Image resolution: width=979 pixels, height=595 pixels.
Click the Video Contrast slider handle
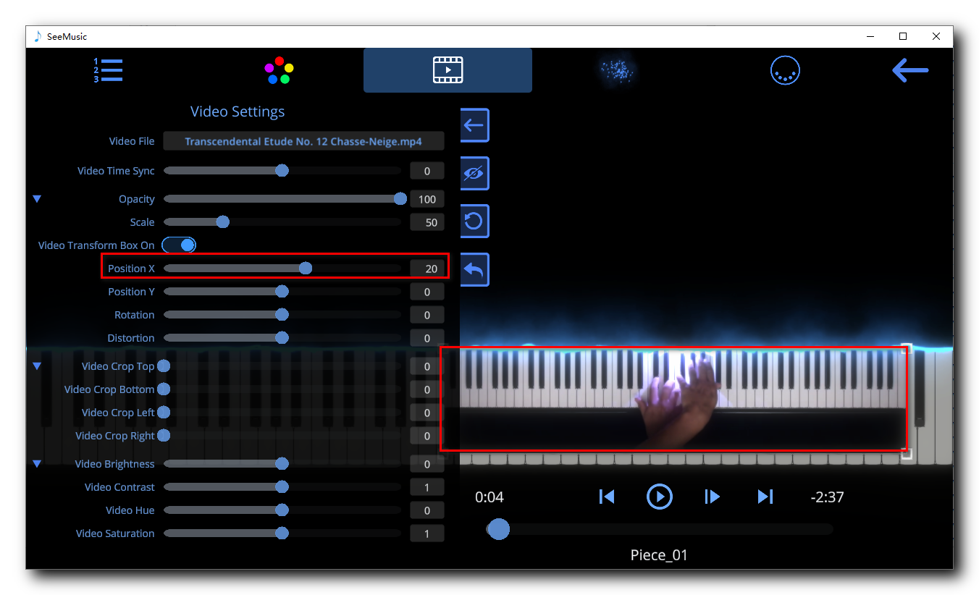click(x=282, y=487)
